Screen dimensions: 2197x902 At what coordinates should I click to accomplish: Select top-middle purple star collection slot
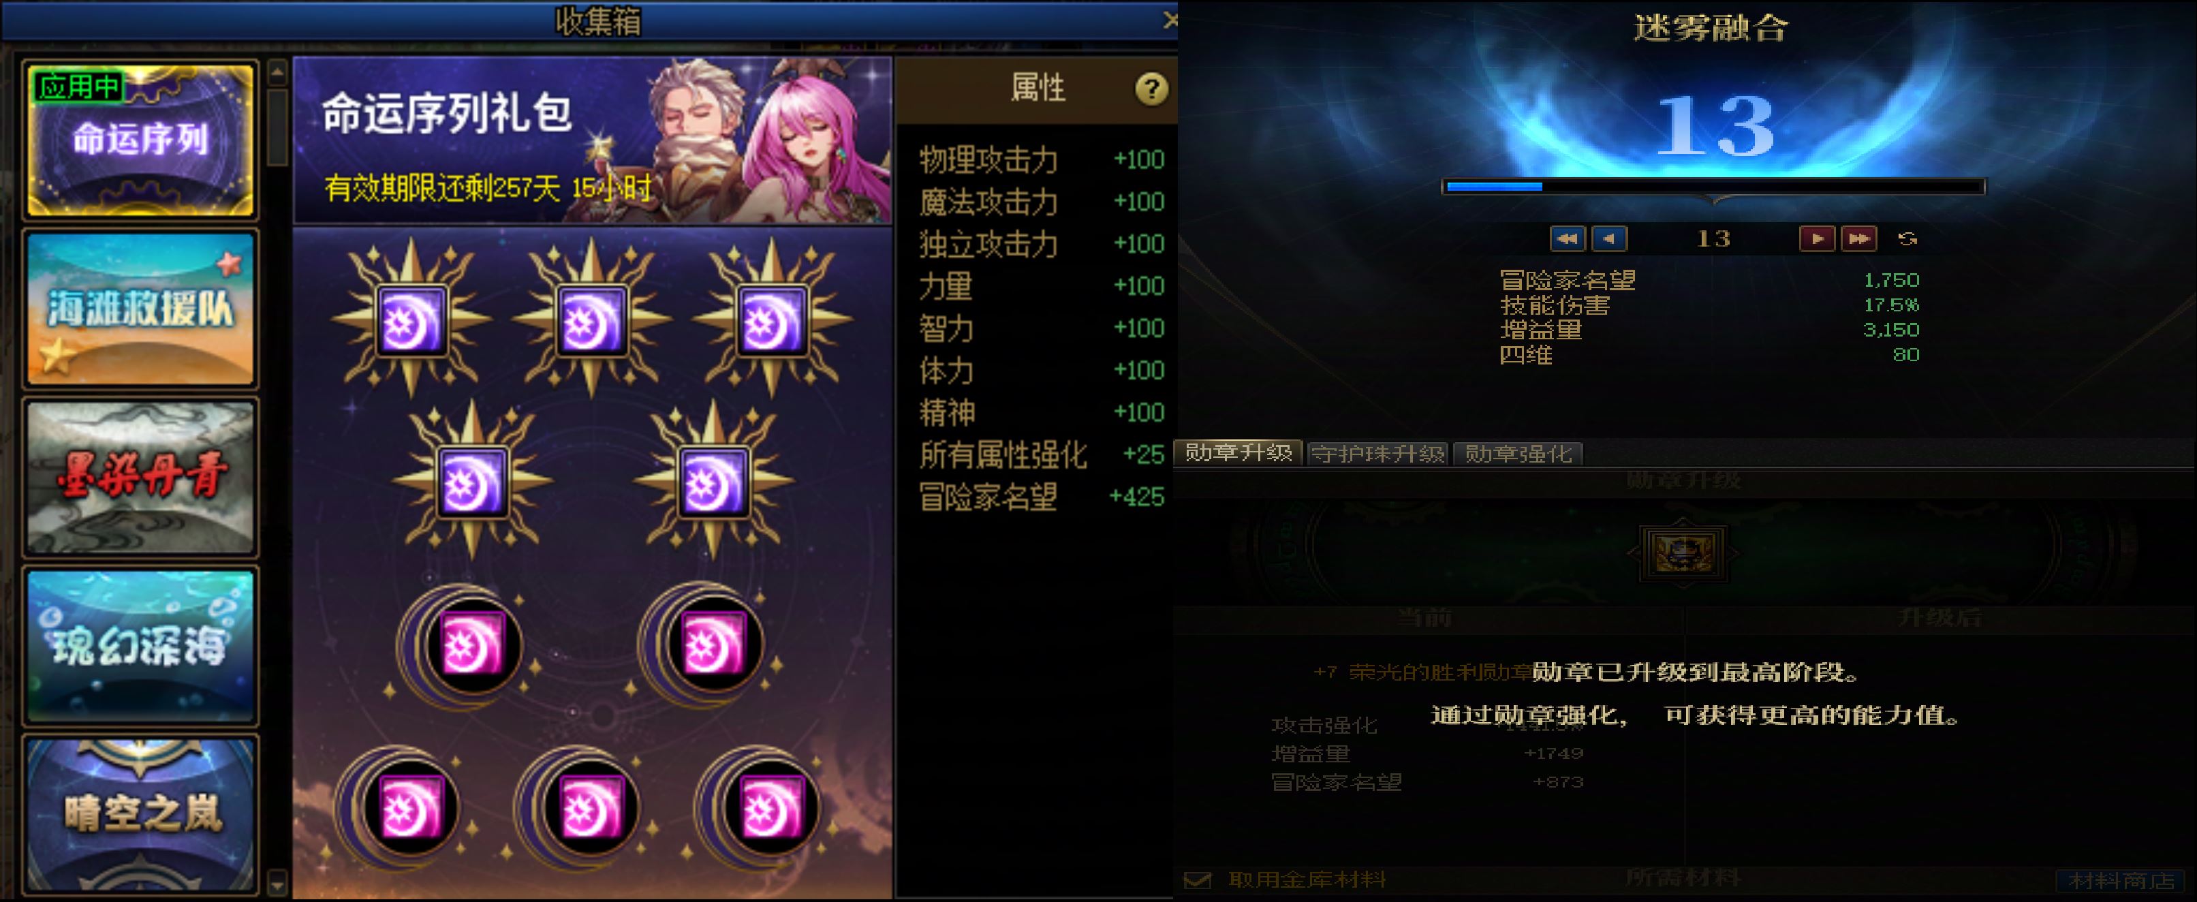click(x=591, y=320)
